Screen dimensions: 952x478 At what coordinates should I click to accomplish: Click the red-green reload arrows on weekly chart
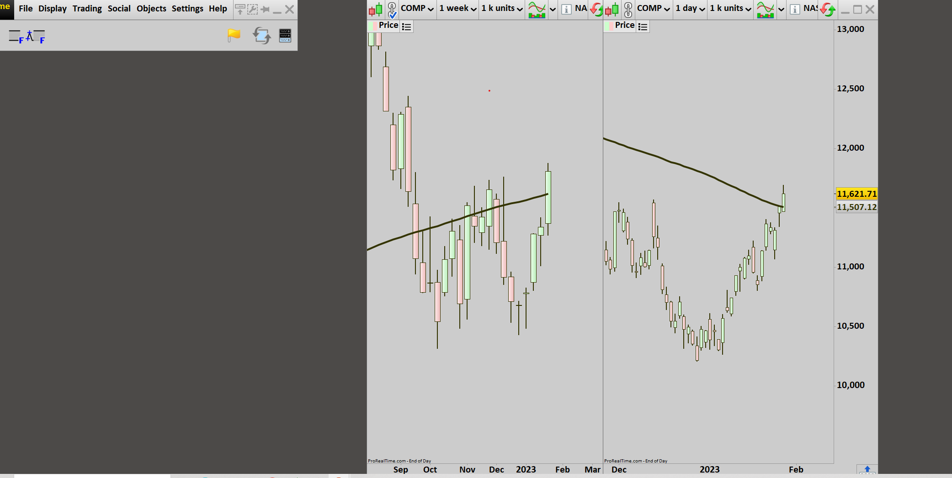[x=596, y=9]
